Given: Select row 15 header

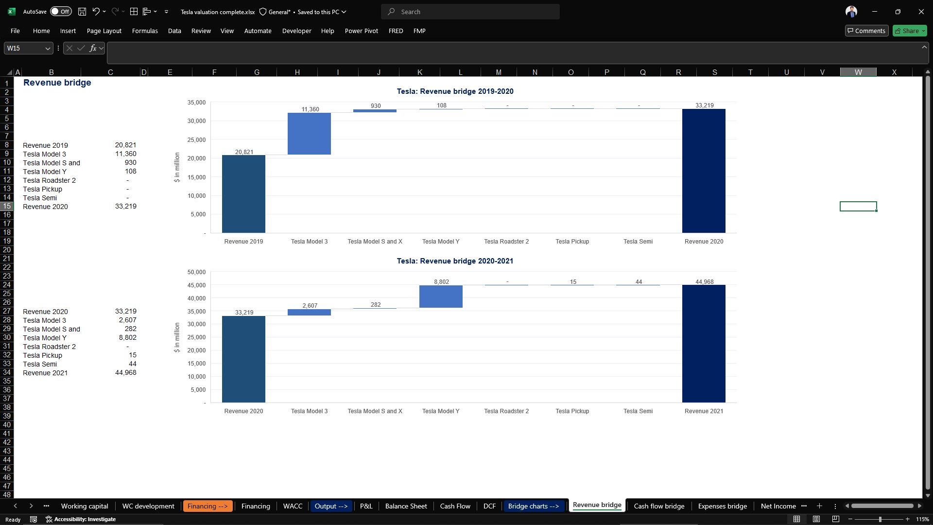Looking at the screenshot, I should tap(7, 206).
